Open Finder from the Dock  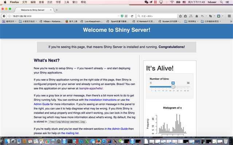coord(7,141)
